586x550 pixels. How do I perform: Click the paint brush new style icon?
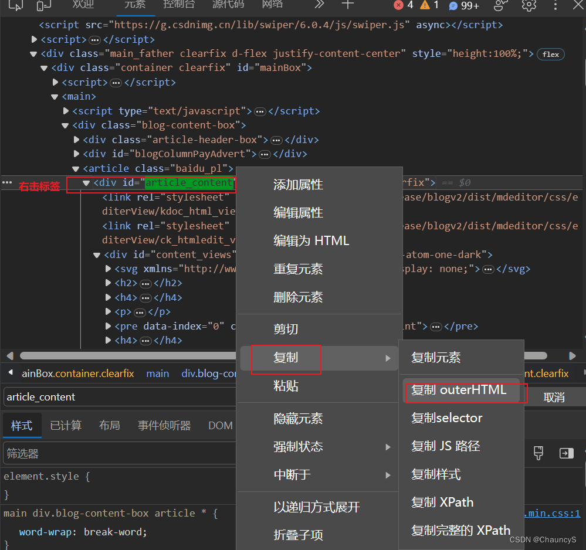538,453
